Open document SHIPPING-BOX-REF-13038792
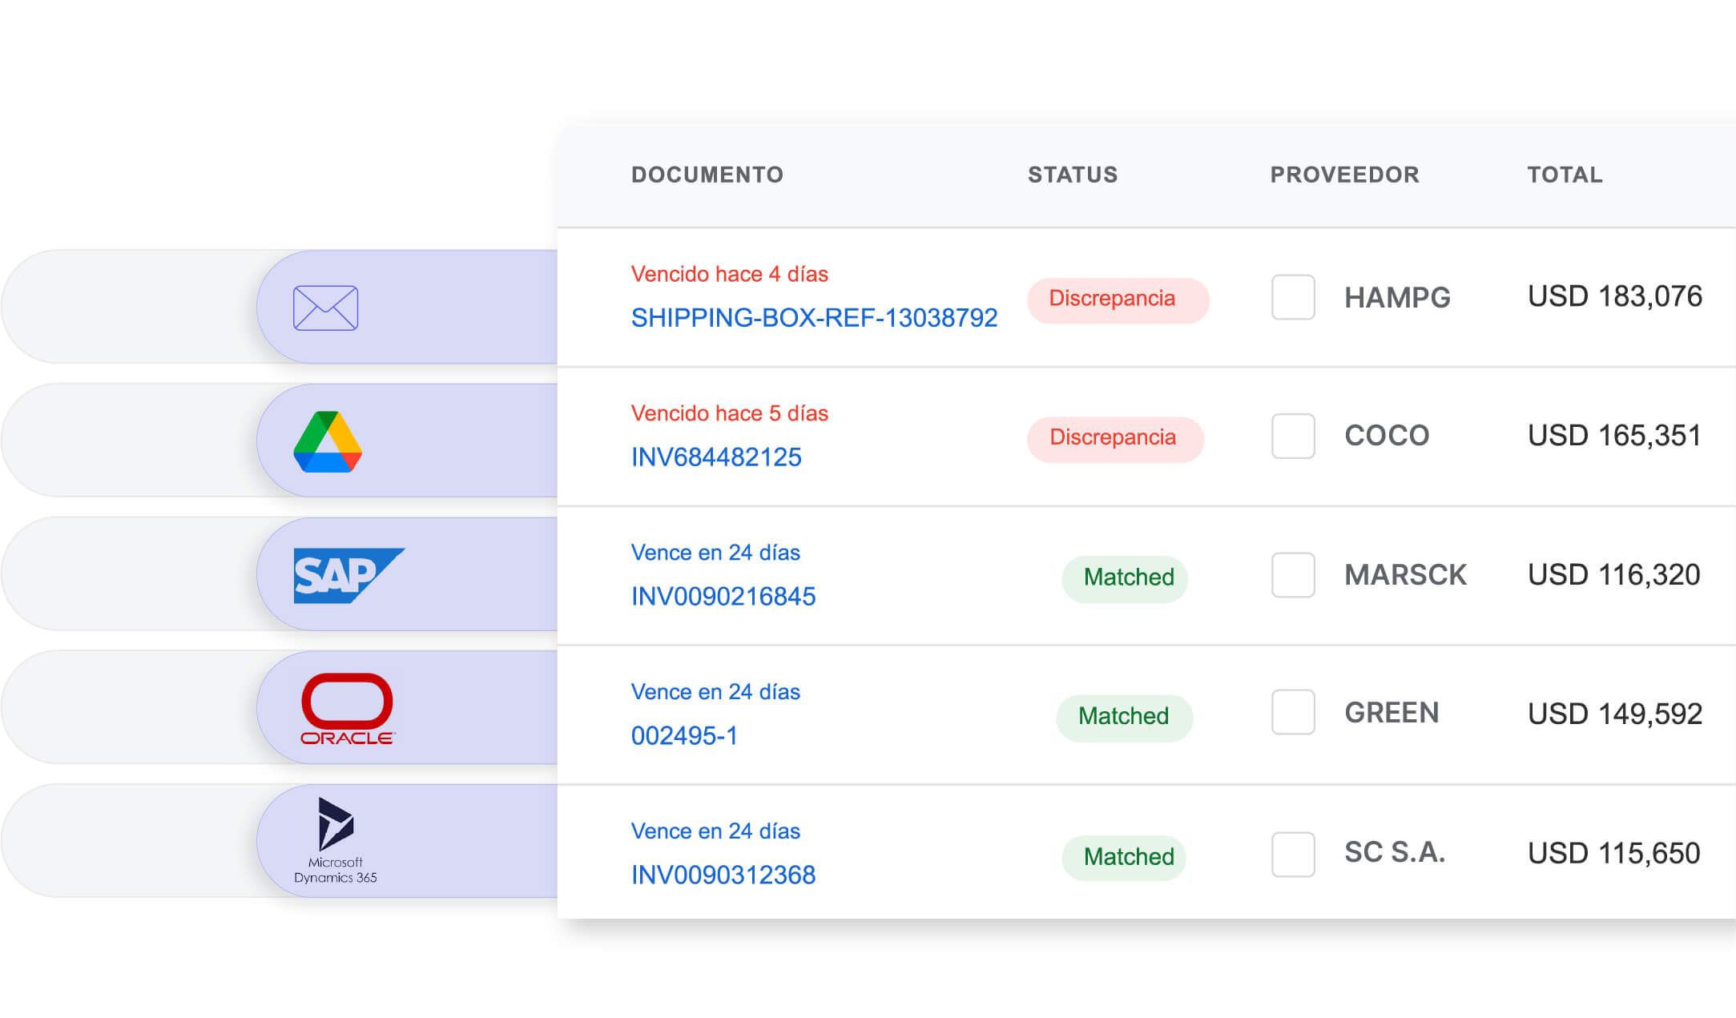The height and width of the screenshot is (1018, 1736). 814,318
